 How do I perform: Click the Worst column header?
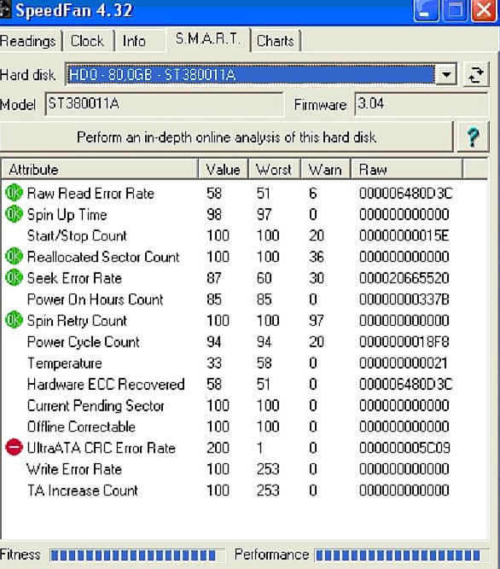[274, 170]
